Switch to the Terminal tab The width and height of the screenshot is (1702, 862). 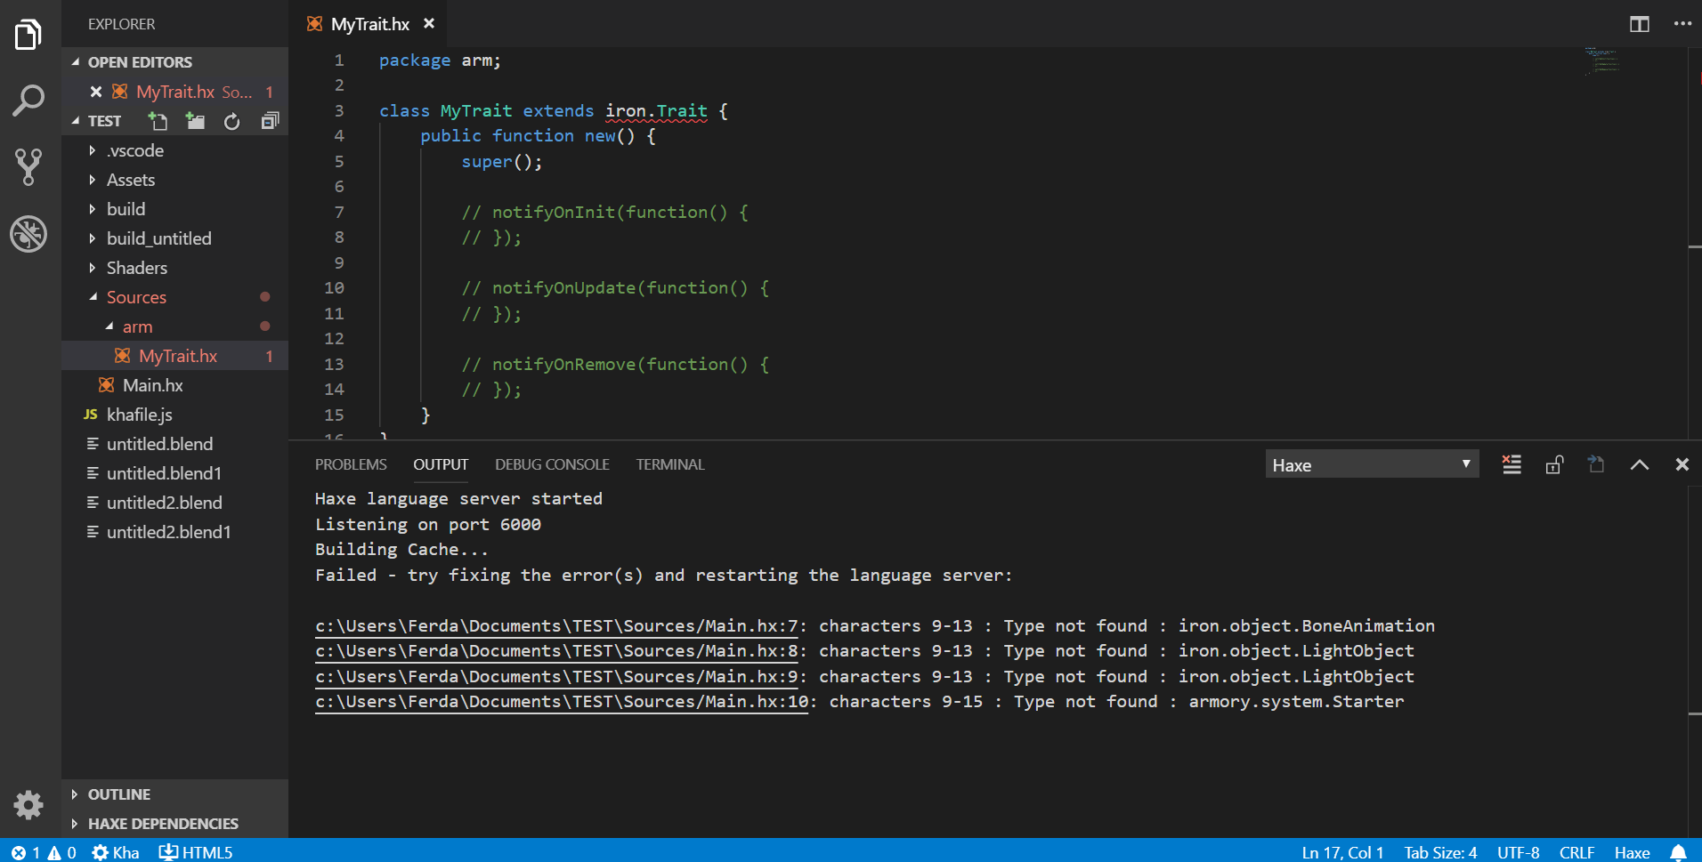click(670, 464)
